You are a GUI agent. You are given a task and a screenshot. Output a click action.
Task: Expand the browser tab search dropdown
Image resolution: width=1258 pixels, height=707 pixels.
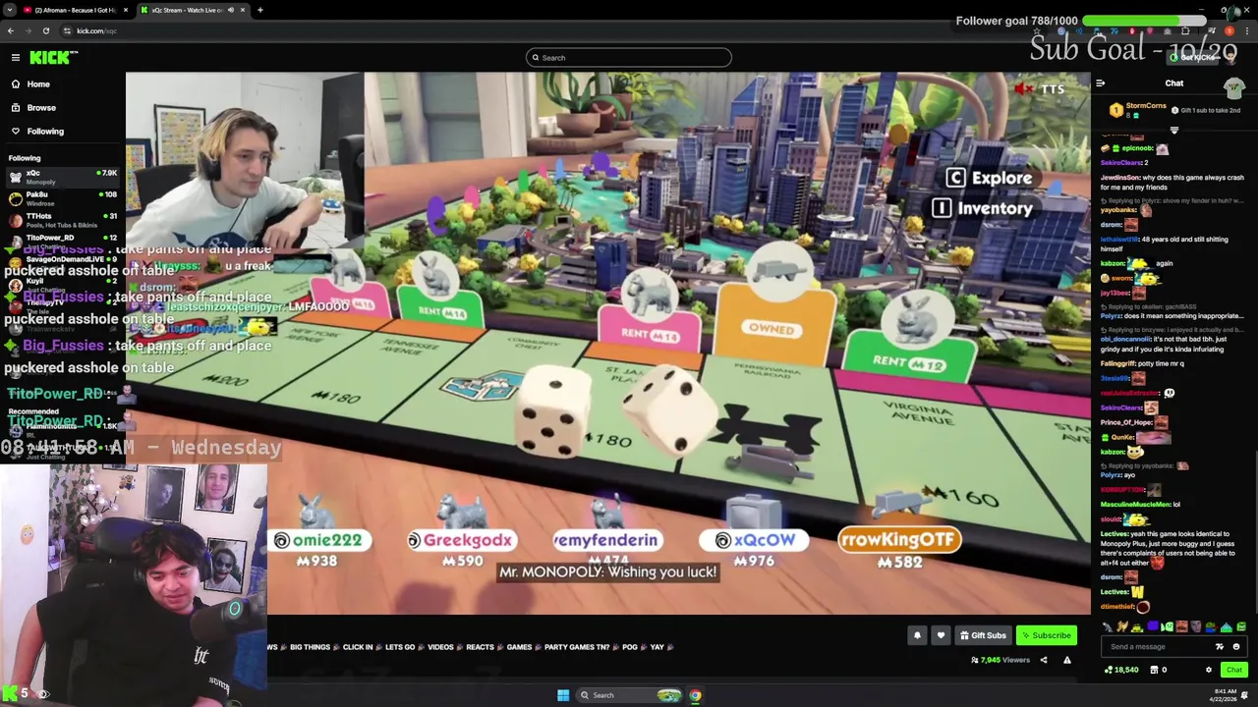pyautogui.click(x=10, y=10)
